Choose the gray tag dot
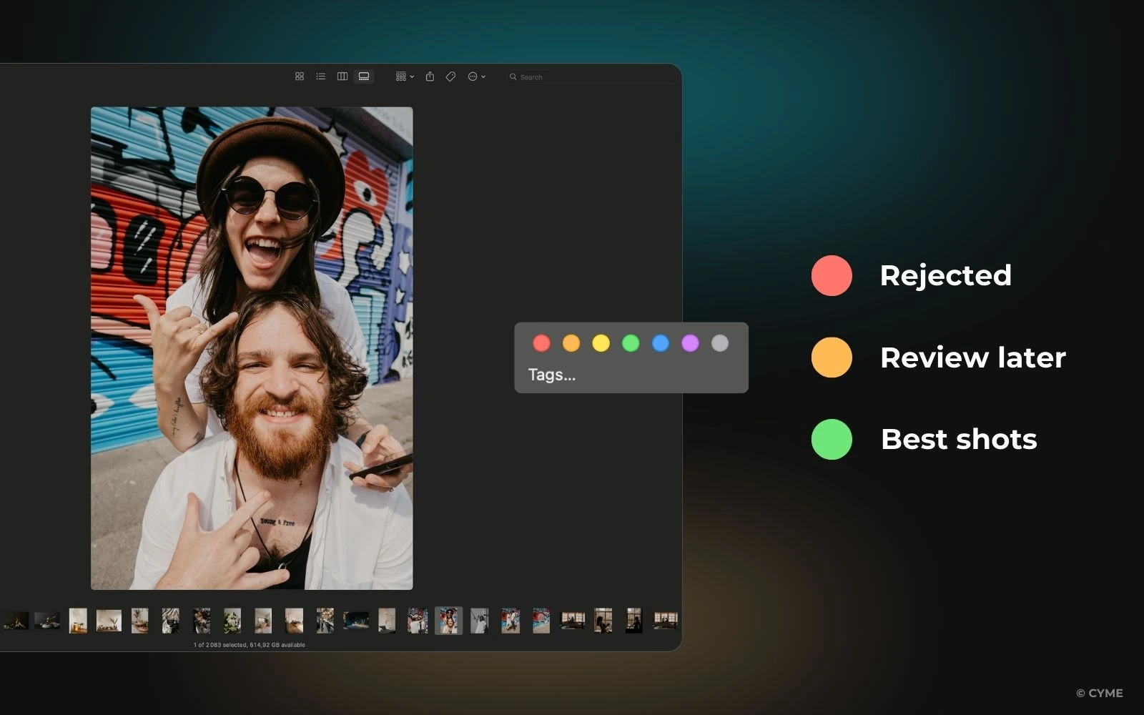Viewport: 1144px width, 715px height. [x=720, y=343]
